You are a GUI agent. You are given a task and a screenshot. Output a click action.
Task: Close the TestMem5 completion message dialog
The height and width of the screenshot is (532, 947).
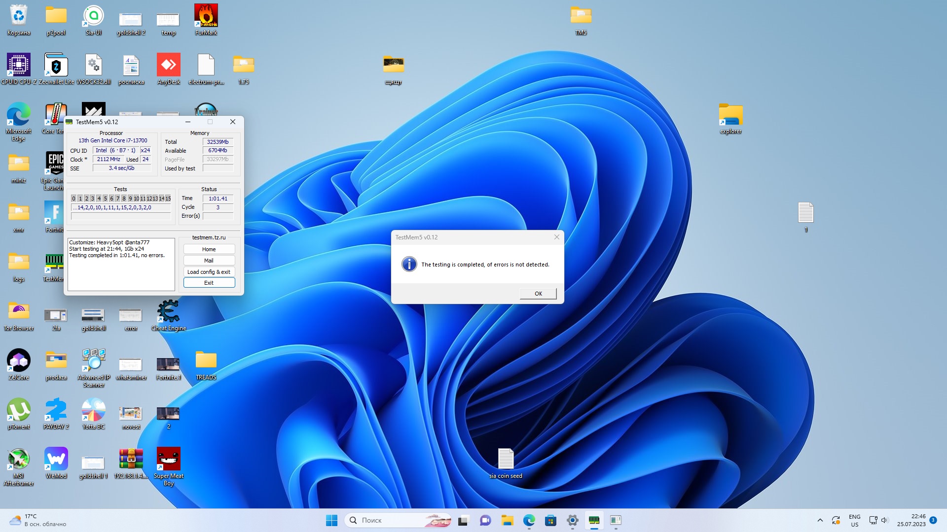click(556, 237)
